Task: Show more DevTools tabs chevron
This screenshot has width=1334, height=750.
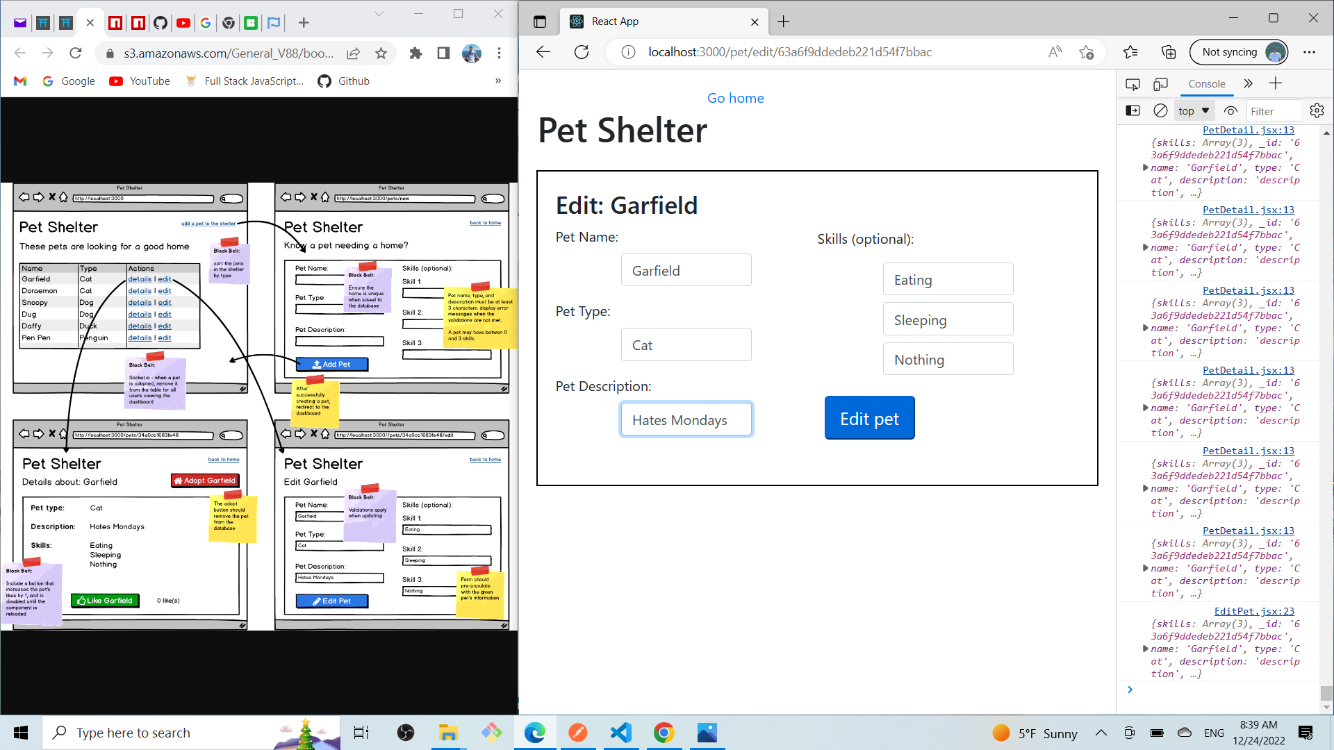Action: click(1248, 84)
